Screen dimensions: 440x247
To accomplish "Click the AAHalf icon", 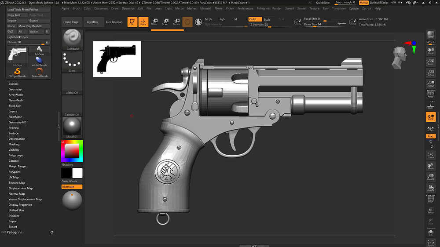I will (430, 84).
